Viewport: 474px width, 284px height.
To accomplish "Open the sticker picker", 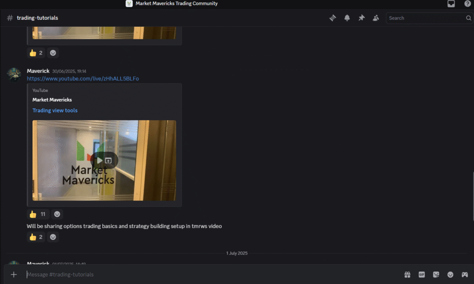I will tap(436, 274).
